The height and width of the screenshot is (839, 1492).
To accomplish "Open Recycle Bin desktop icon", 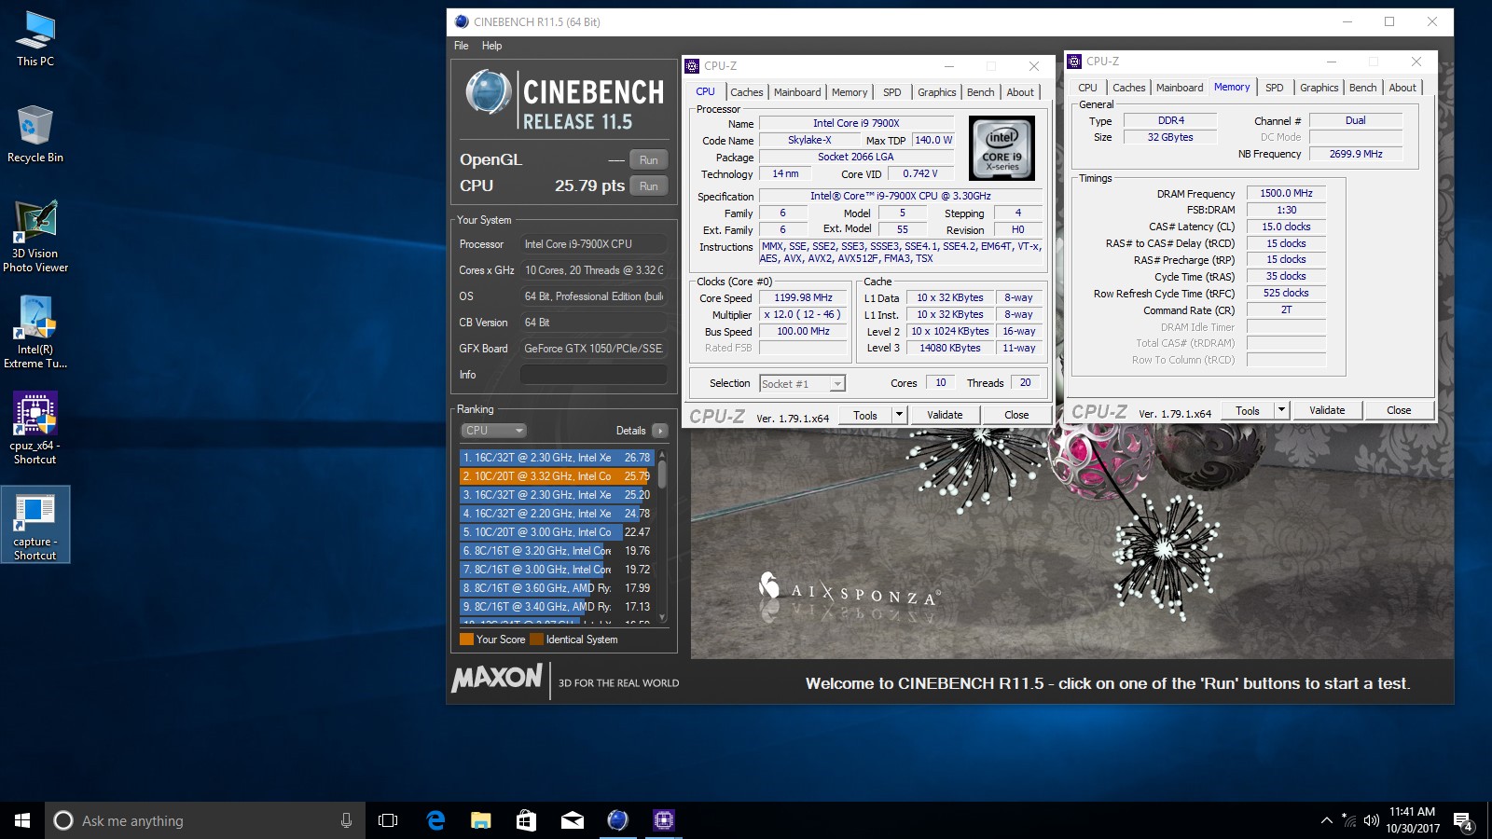I will click(x=35, y=134).
